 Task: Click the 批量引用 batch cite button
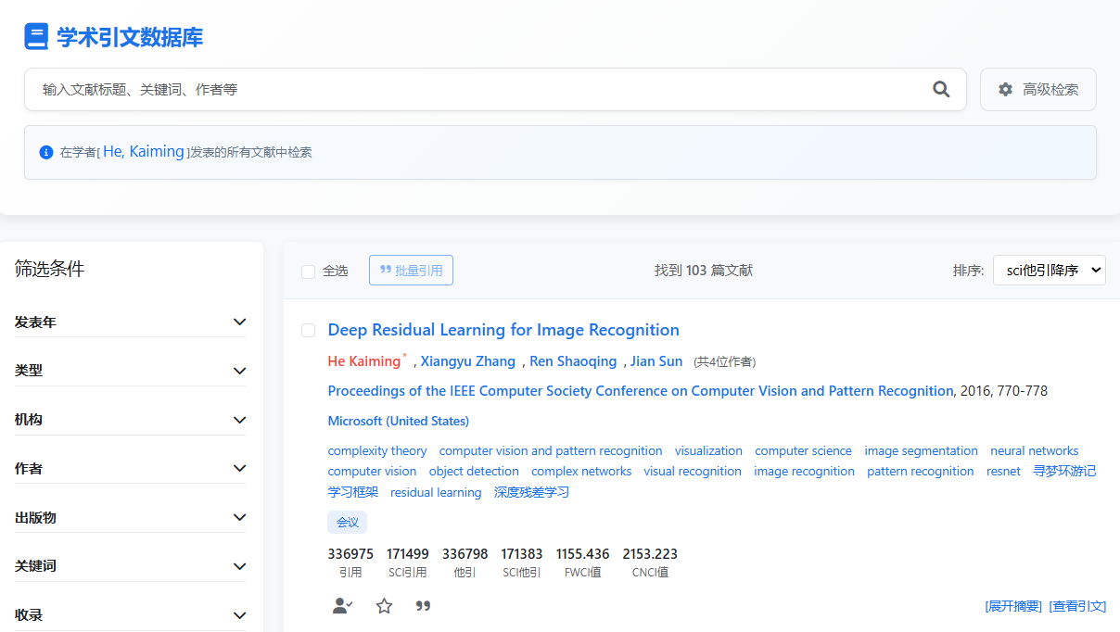(411, 271)
